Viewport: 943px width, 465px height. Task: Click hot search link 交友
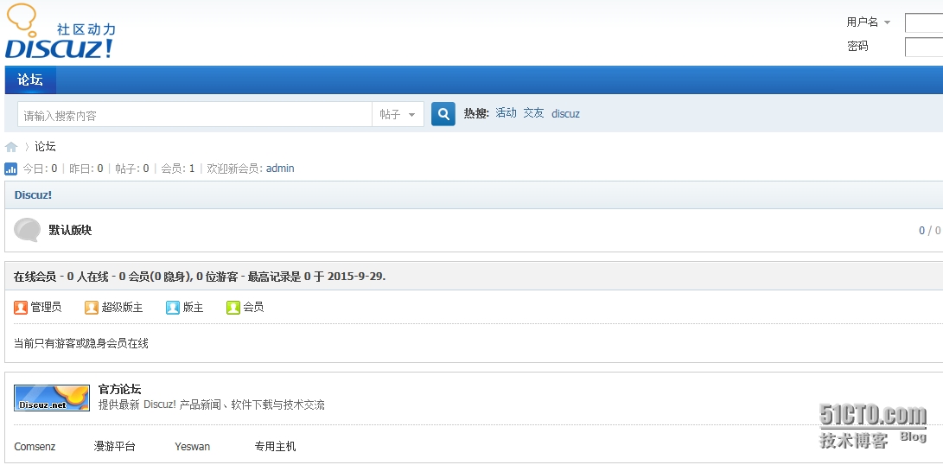533,113
